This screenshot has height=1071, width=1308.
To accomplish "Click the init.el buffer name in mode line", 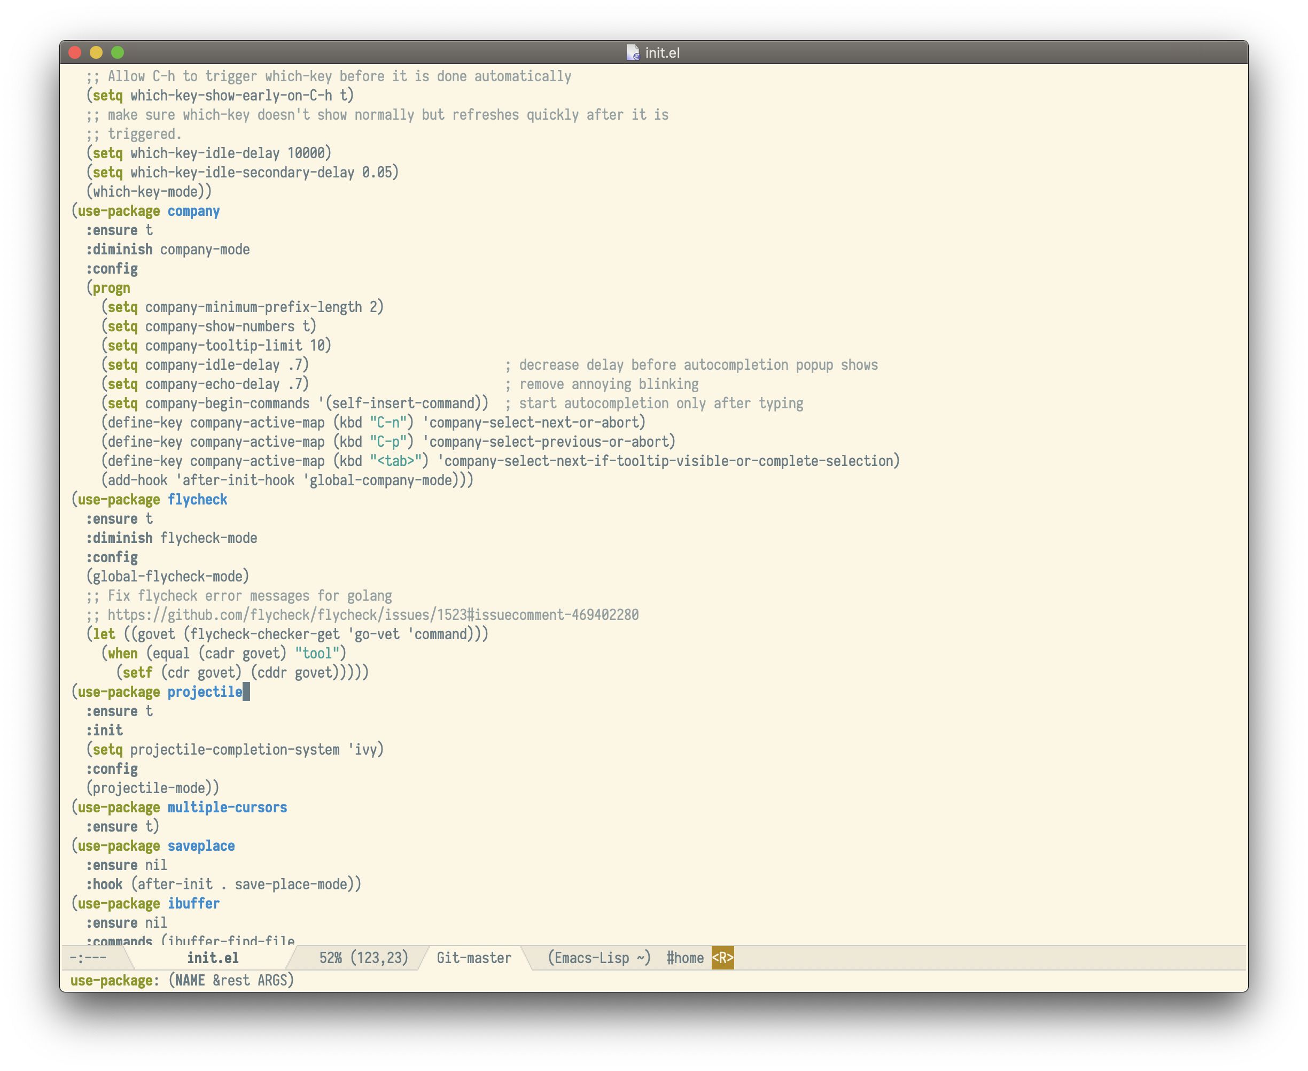I will pos(213,958).
